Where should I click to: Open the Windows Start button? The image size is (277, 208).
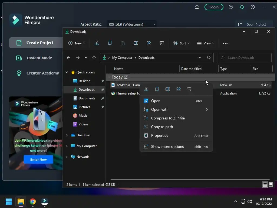point(9,201)
